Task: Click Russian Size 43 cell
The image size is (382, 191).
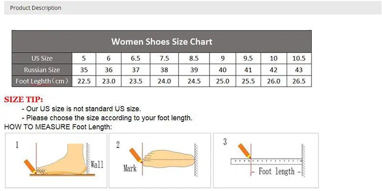Action: click(x=298, y=70)
